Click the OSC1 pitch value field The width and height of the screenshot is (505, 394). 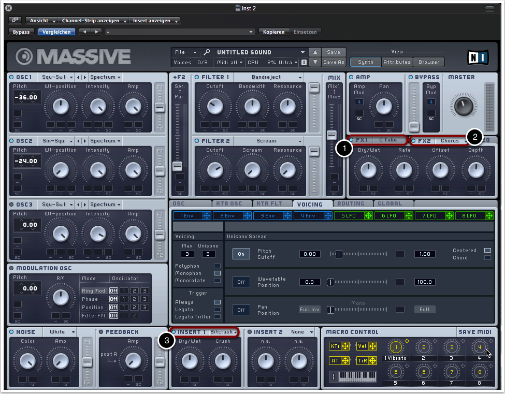coord(27,97)
